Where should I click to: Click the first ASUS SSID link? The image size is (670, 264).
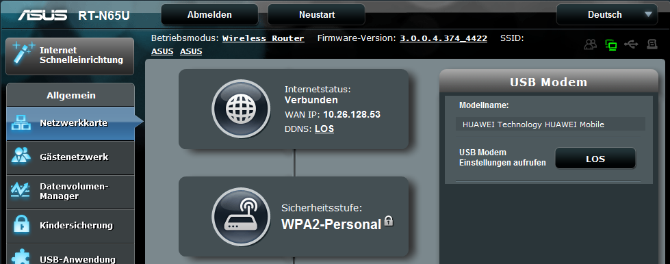(162, 52)
